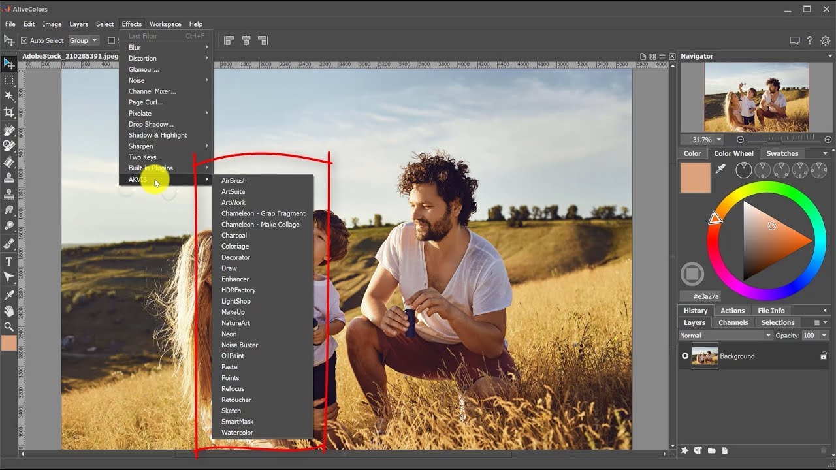Switch to the Channels tab
The image size is (836, 470).
733,322
